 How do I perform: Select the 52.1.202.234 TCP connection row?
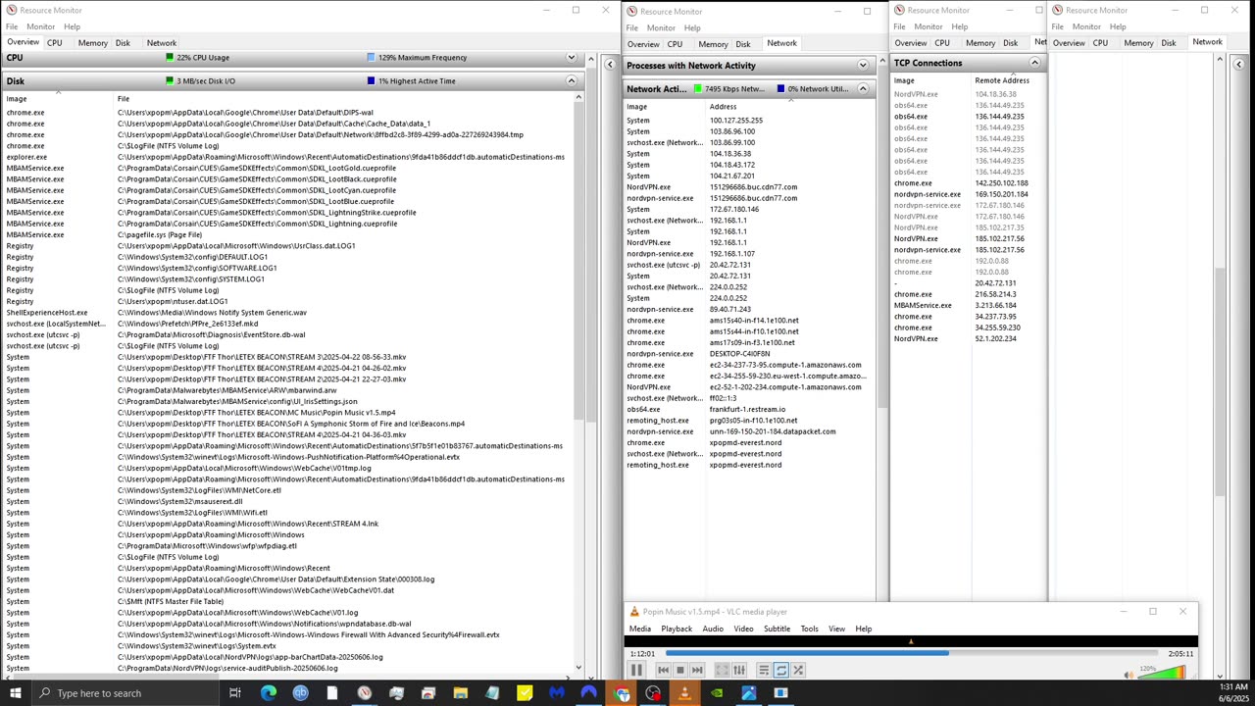pos(968,338)
